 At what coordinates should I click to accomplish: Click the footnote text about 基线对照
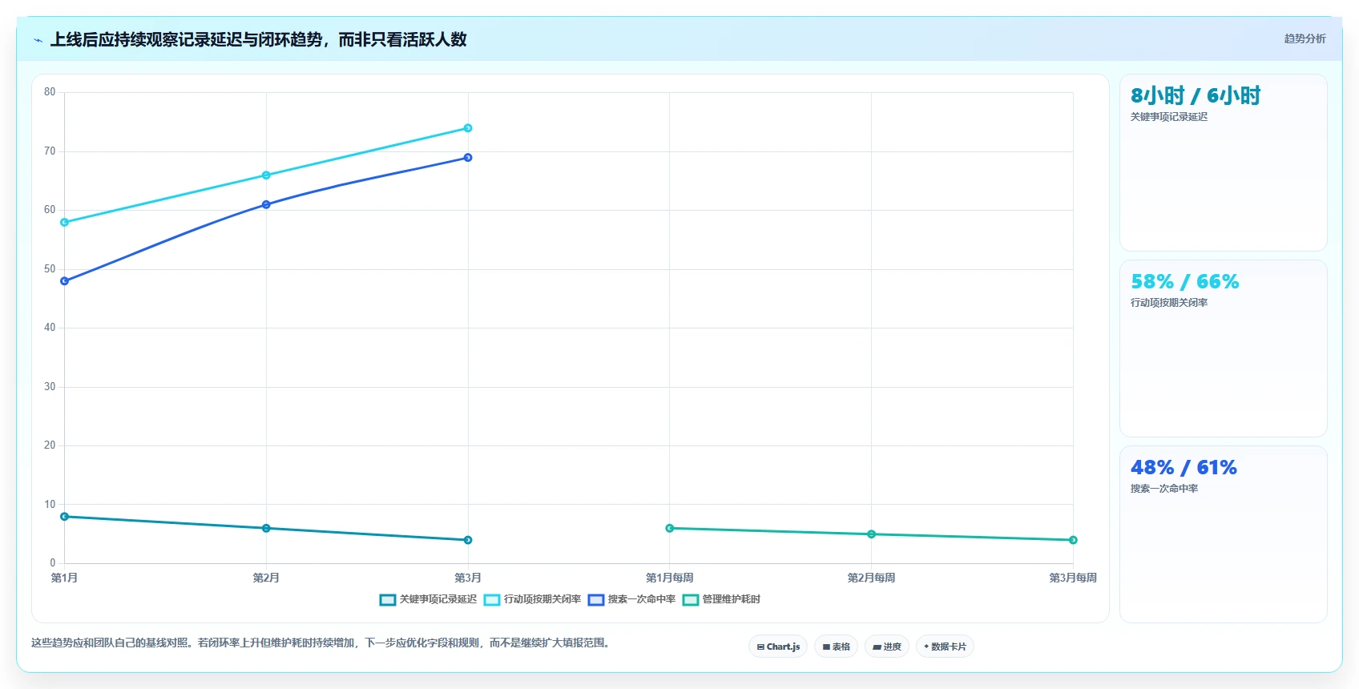click(x=322, y=643)
